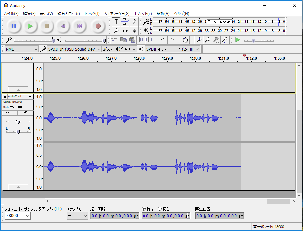The width and height of the screenshot is (303, 231).
Task: Open the Audio Track name dropdown menu
Action: coord(20,96)
